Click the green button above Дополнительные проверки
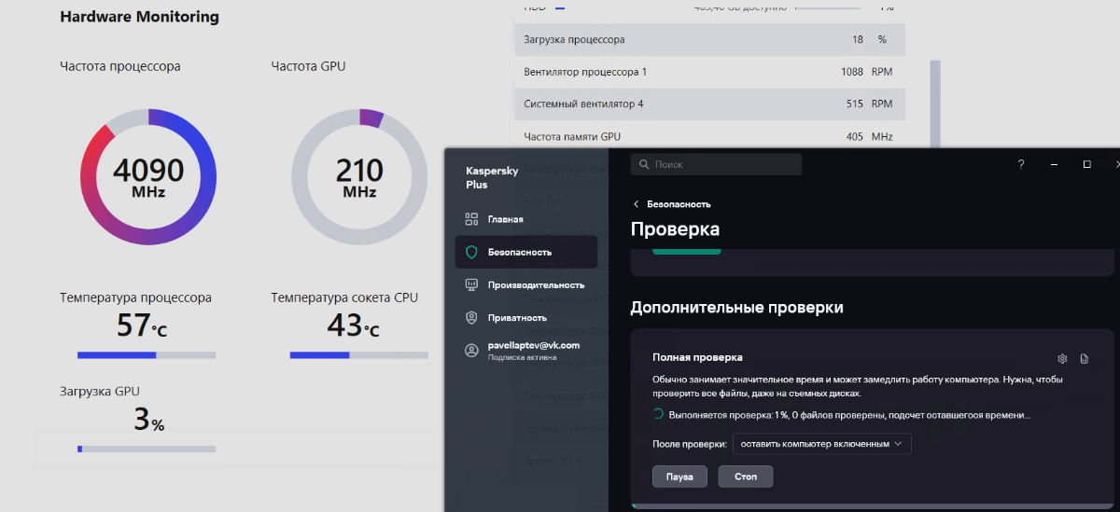Screen dimensions: 1120x512 tap(686, 251)
